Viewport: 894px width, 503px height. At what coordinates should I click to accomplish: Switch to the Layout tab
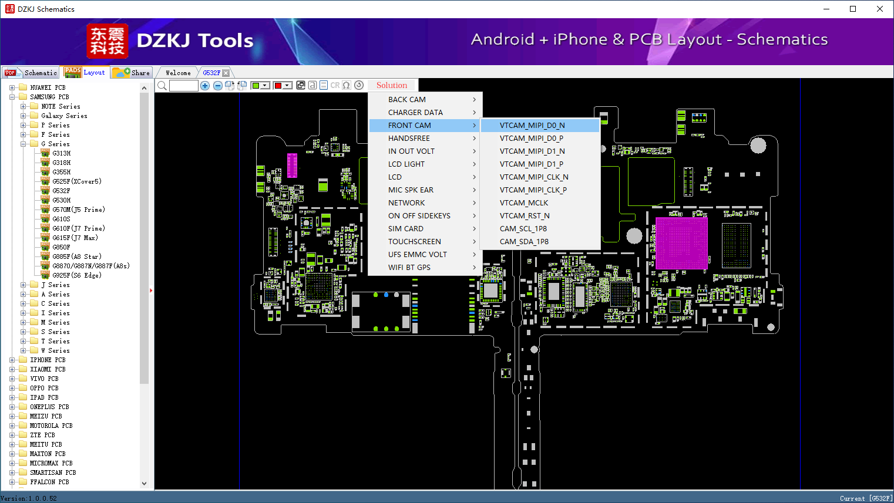[85, 73]
